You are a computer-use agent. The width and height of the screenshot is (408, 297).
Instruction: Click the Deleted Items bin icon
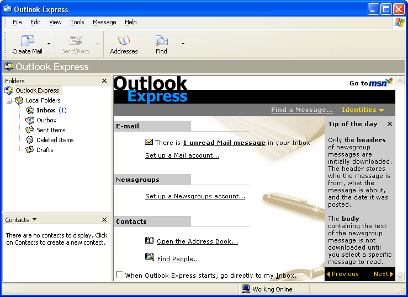click(x=30, y=140)
